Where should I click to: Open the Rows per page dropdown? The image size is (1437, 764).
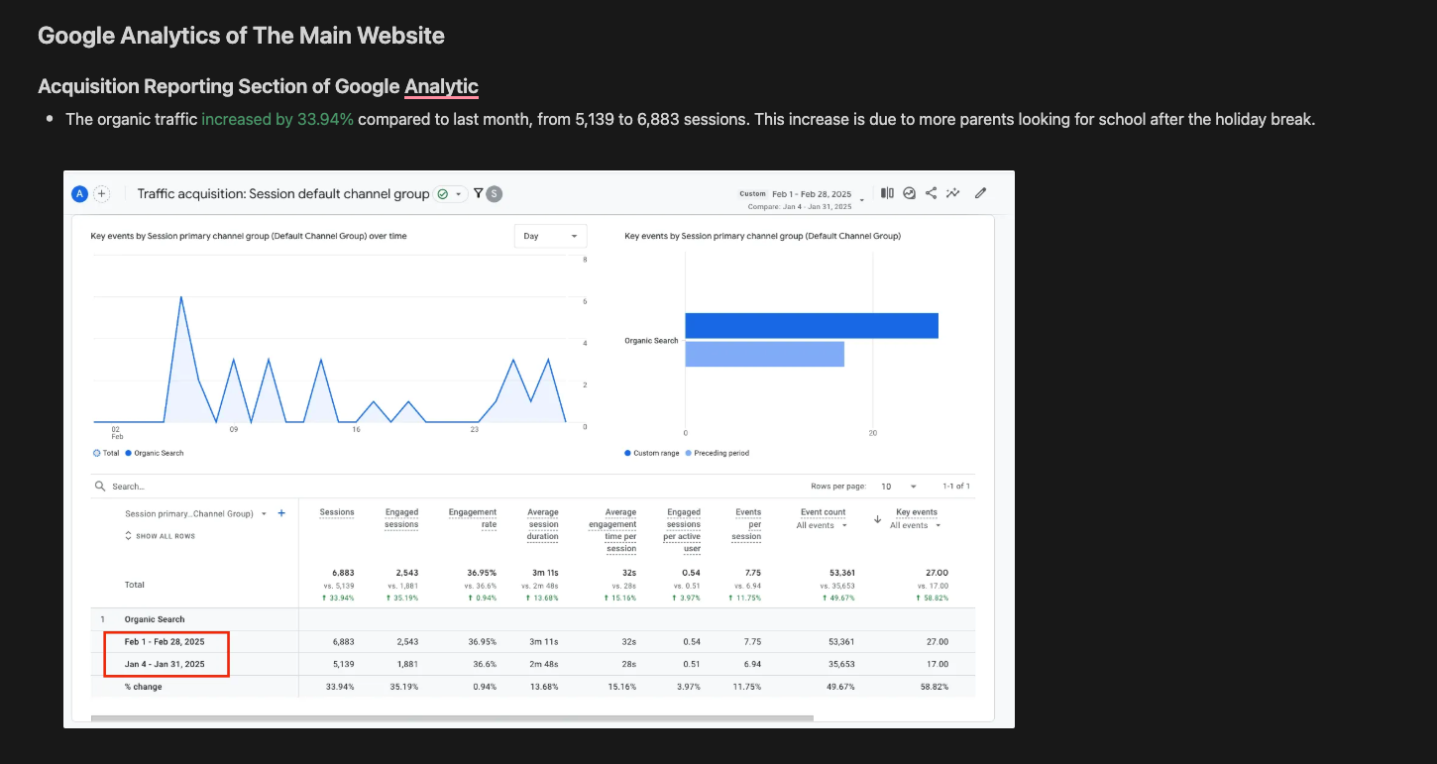[x=899, y=487]
